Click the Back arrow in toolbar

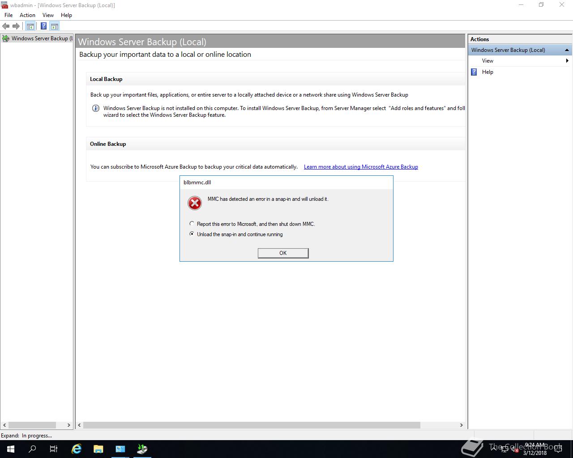click(x=6, y=26)
